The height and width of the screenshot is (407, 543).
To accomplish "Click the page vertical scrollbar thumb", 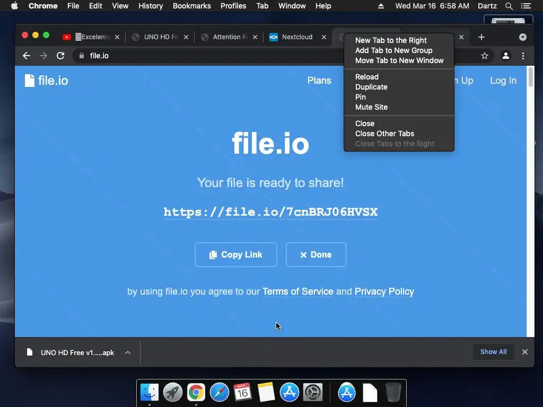I will click(530, 77).
